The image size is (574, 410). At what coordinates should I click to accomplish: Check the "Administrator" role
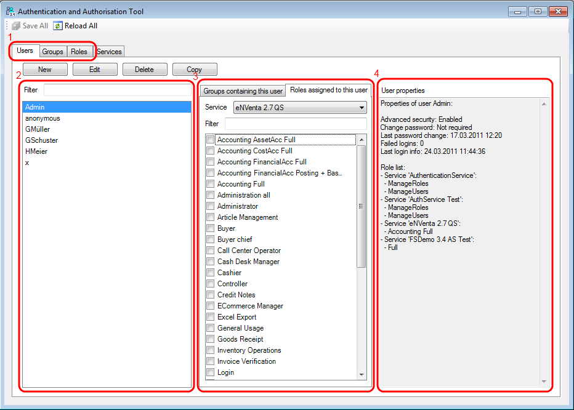click(x=210, y=206)
